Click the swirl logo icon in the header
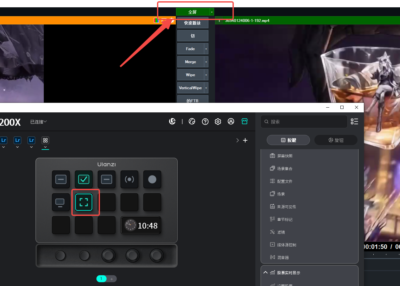Image resolution: width=400 pixels, height=286 pixels. tap(172, 121)
